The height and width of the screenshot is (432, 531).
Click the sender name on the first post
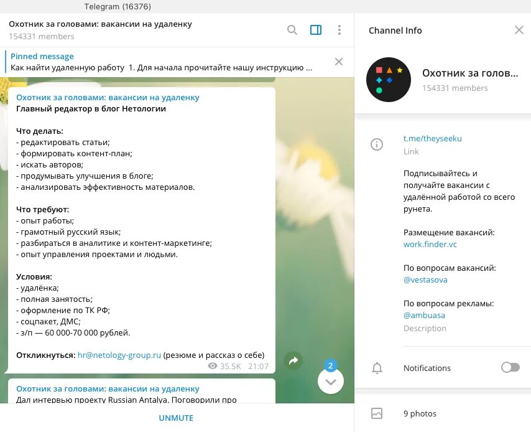108,98
